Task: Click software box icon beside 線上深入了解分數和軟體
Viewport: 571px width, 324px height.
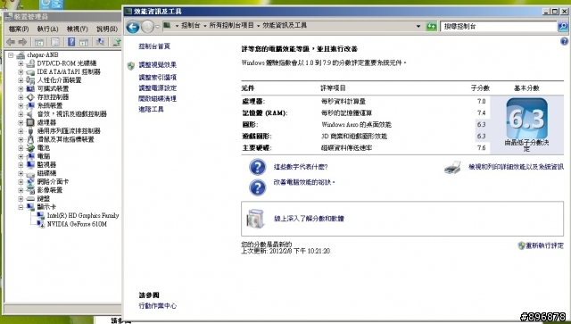Action: click(x=255, y=219)
